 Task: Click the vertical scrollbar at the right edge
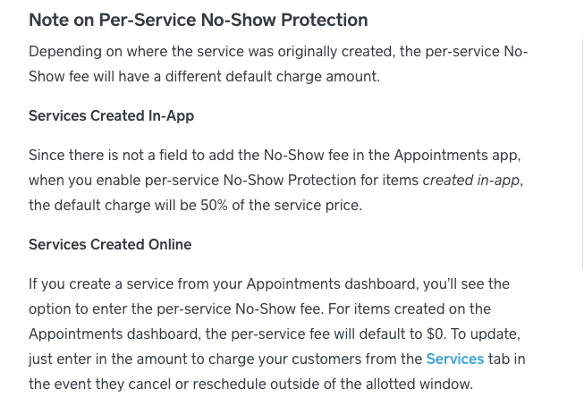(x=582, y=153)
